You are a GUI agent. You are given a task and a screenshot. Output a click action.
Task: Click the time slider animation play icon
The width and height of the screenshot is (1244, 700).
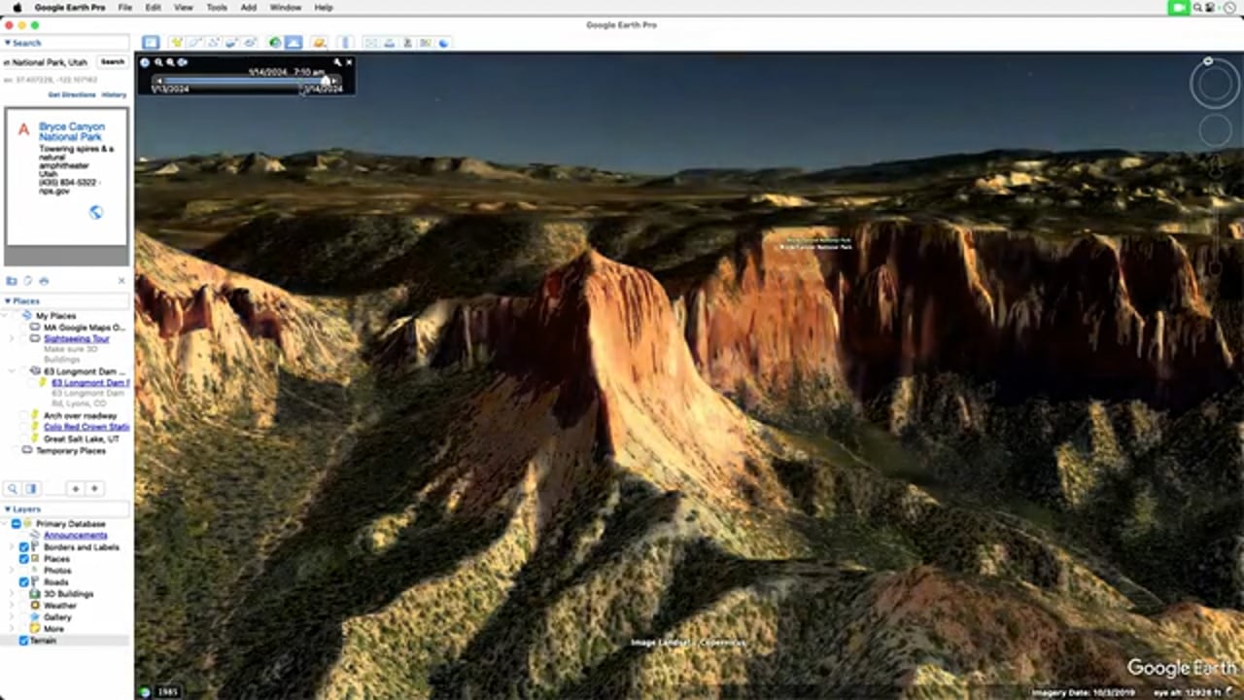[x=182, y=62]
